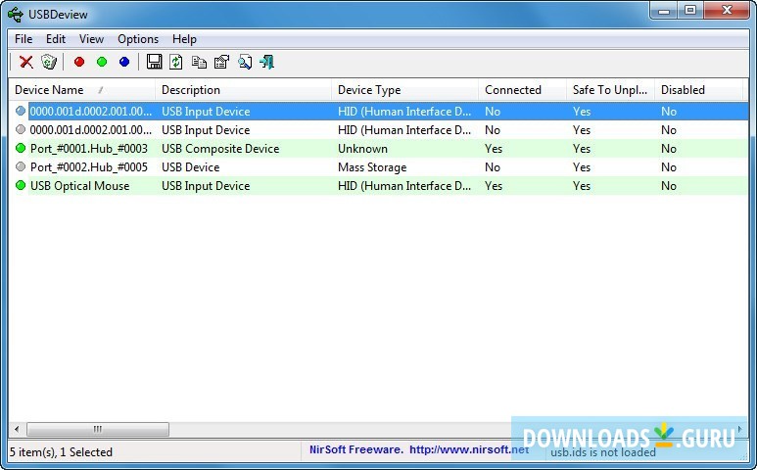
Task: Select the USB Optical Mouse row
Action: [378, 186]
